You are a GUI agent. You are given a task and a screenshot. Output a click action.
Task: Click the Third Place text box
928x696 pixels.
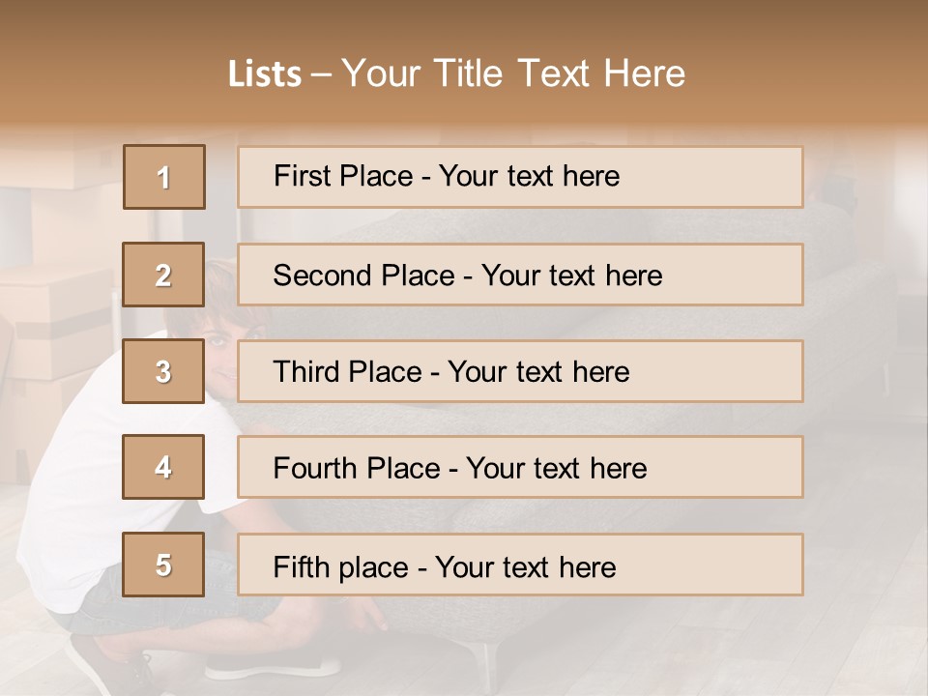click(x=520, y=371)
